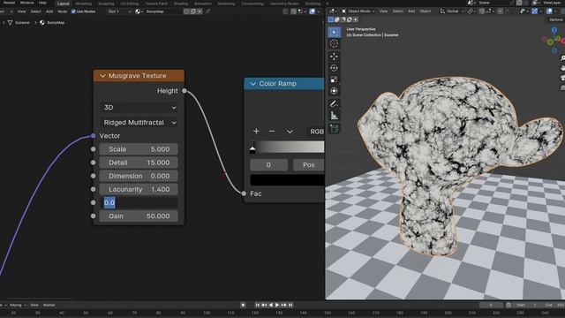Open the timeline Keying menu
565x318 pixels.
click(18, 305)
